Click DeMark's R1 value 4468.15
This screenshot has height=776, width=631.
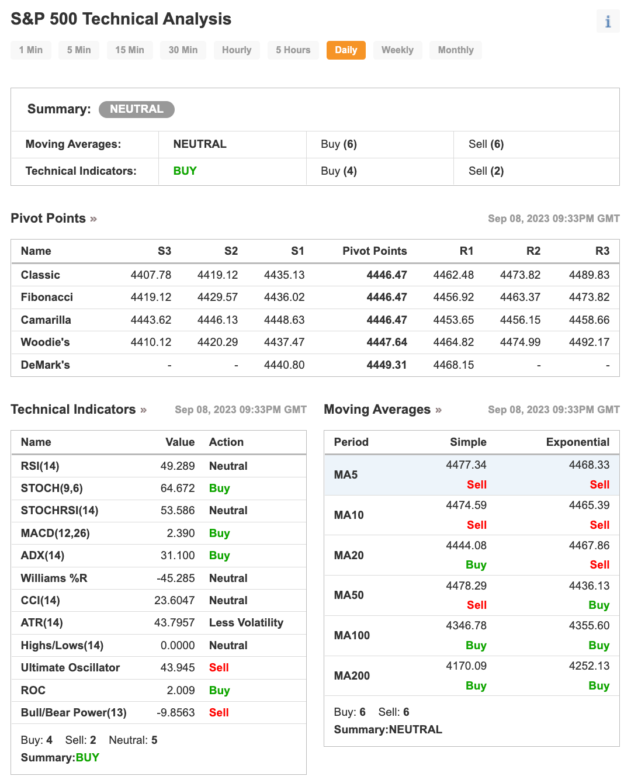tap(453, 365)
